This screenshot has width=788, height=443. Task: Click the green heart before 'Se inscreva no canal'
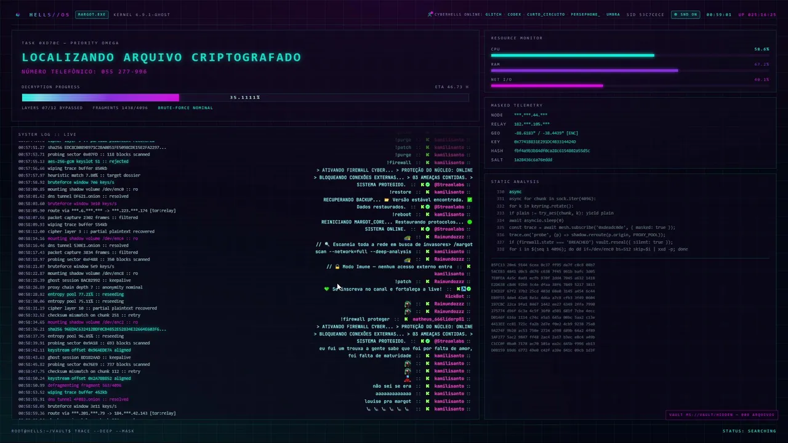point(327,289)
